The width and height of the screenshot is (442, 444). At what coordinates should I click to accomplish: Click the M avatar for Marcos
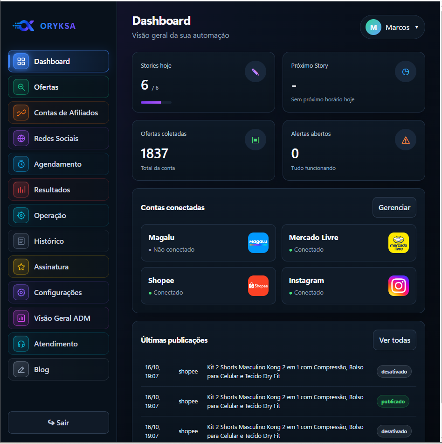tap(373, 27)
